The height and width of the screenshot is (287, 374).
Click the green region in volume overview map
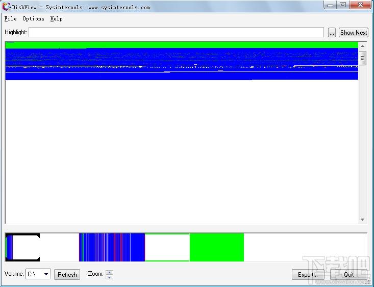tap(216, 247)
